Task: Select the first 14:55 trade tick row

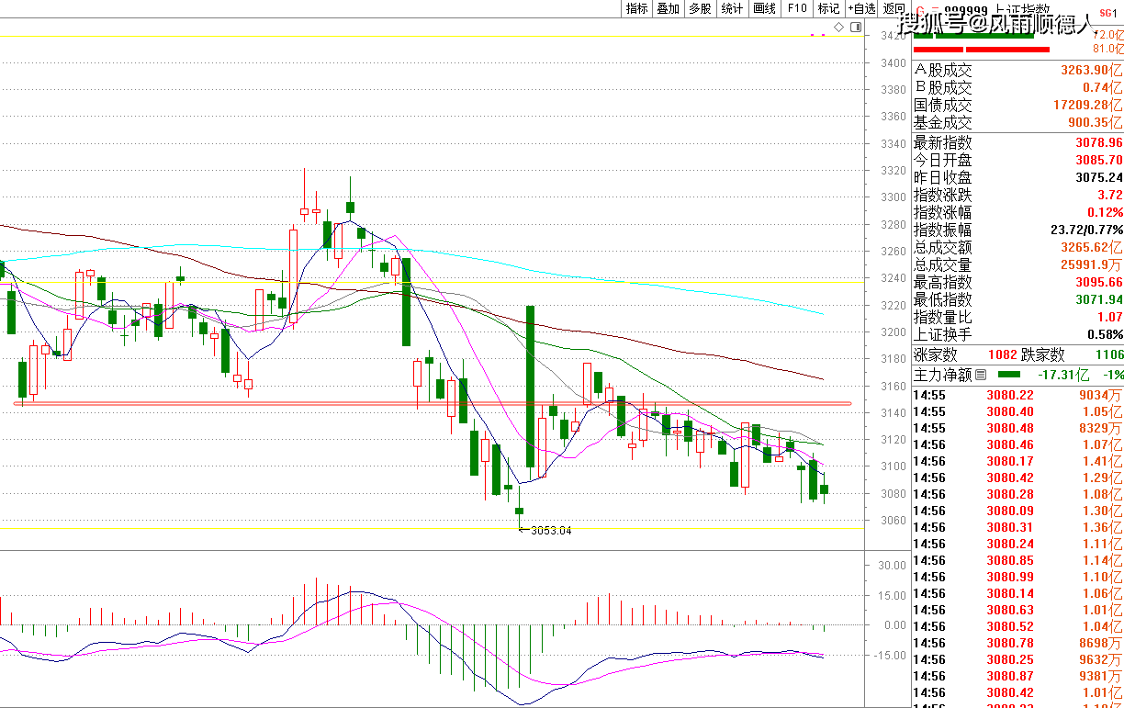Action: [x=1017, y=396]
